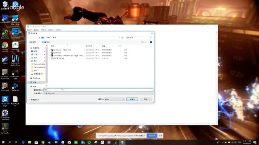Select the text file icon on desktop
The height and width of the screenshot is (145, 259).
15,101
